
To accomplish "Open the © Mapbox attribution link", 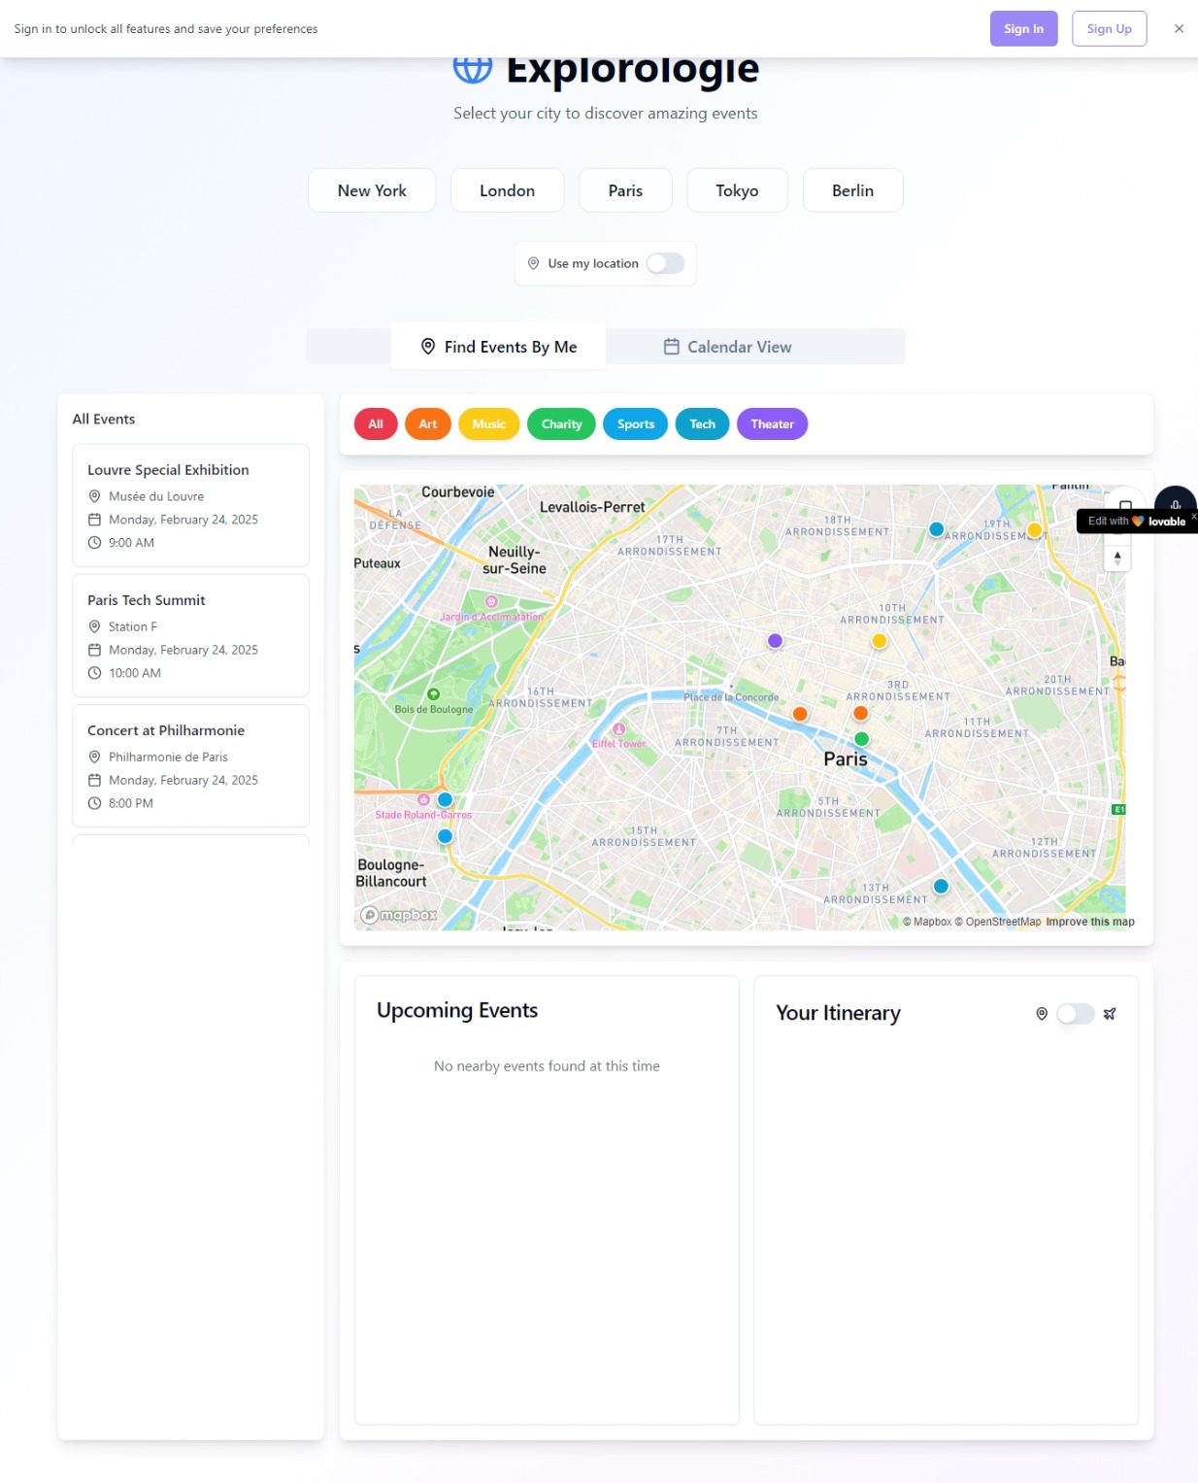I will click(x=927, y=922).
